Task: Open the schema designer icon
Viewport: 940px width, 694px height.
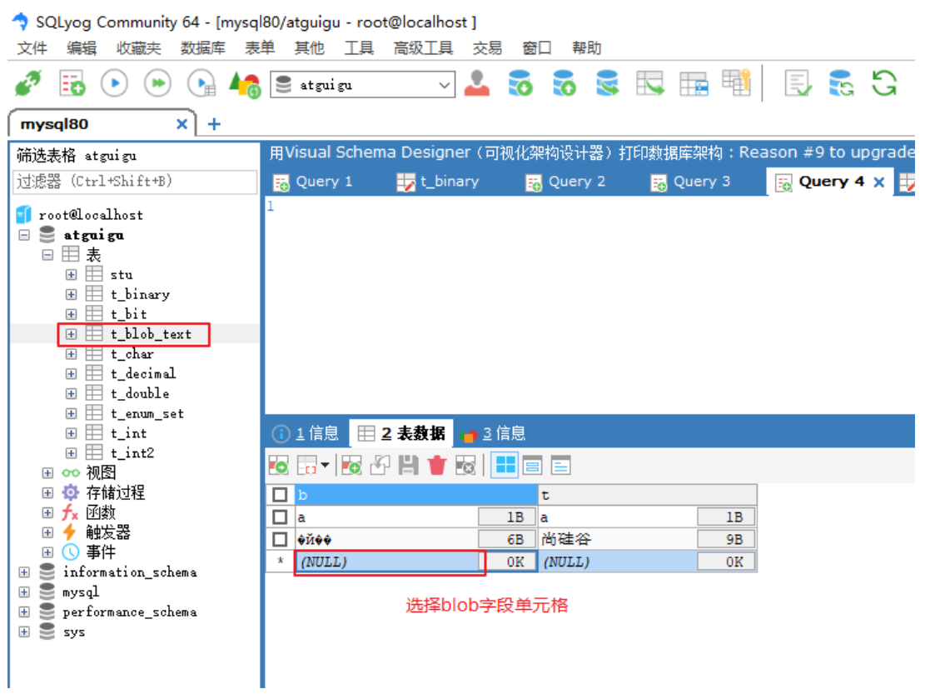Action: coord(650,83)
